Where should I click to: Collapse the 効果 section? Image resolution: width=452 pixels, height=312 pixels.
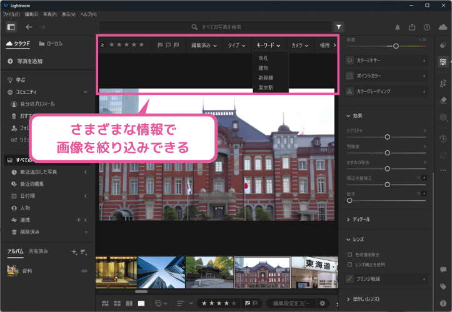[x=348, y=115]
